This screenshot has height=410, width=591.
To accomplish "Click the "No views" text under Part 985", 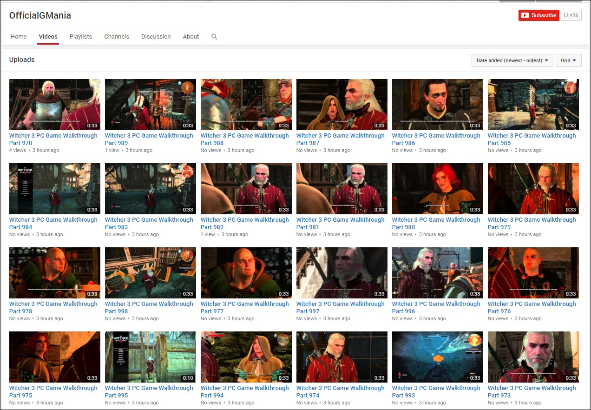I will pos(498,151).
